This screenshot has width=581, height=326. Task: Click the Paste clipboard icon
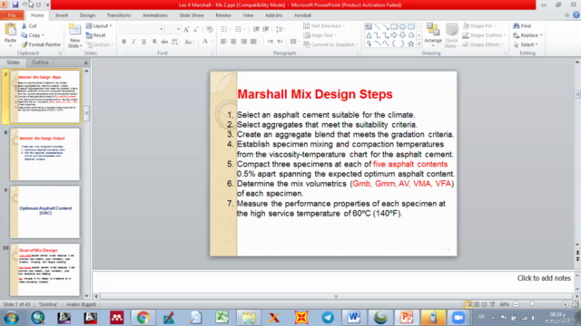pos(10,30)
